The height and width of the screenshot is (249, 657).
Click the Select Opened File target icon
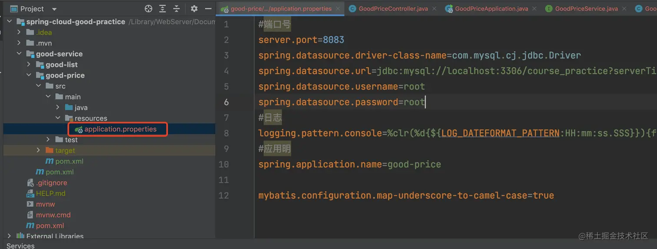(149, 9)
